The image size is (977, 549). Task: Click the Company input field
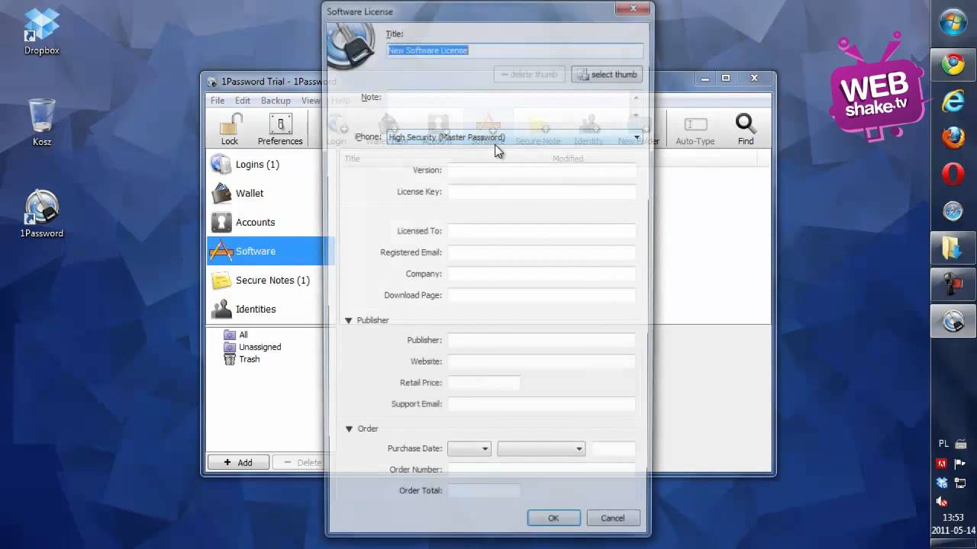coord(541,273)
